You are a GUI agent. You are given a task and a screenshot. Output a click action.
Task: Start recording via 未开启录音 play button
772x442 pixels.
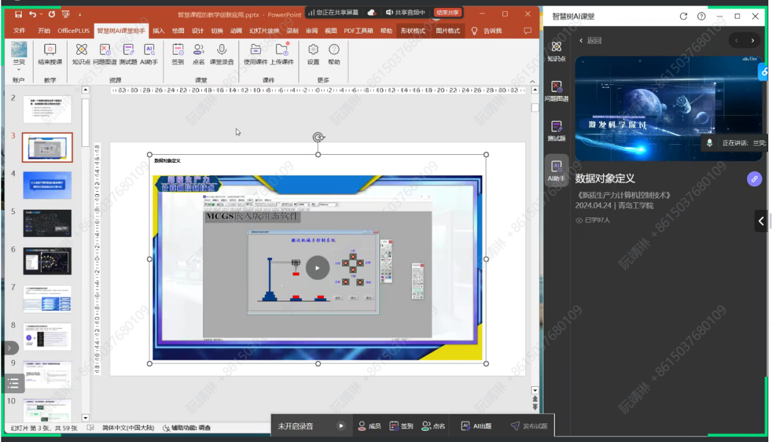(x=341, y=426)
